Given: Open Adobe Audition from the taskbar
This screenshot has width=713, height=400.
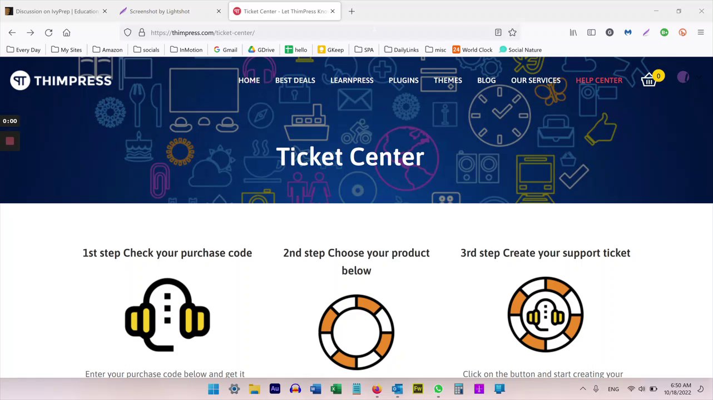Looking at the screenshot, I should pos(275,389).
